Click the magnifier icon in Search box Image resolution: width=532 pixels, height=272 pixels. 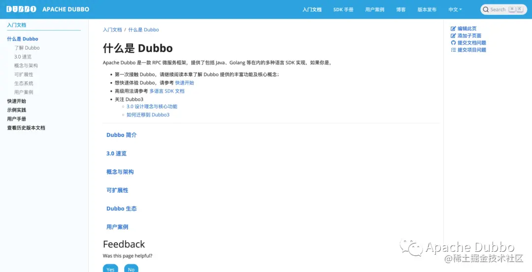[486, 9]
